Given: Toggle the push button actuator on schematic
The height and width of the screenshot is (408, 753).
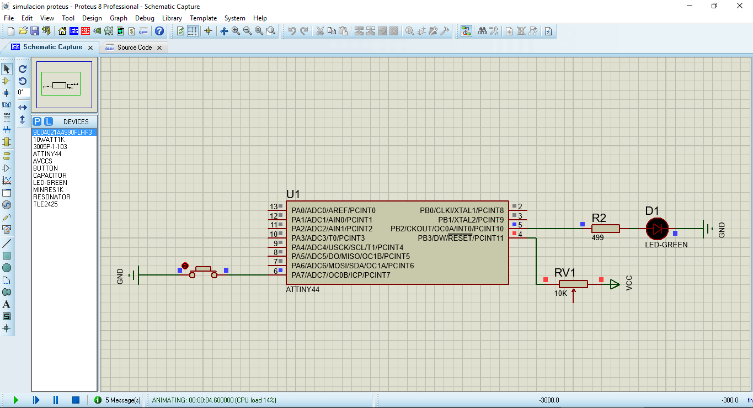Looking at the screenshot, I should click(185, 266).
